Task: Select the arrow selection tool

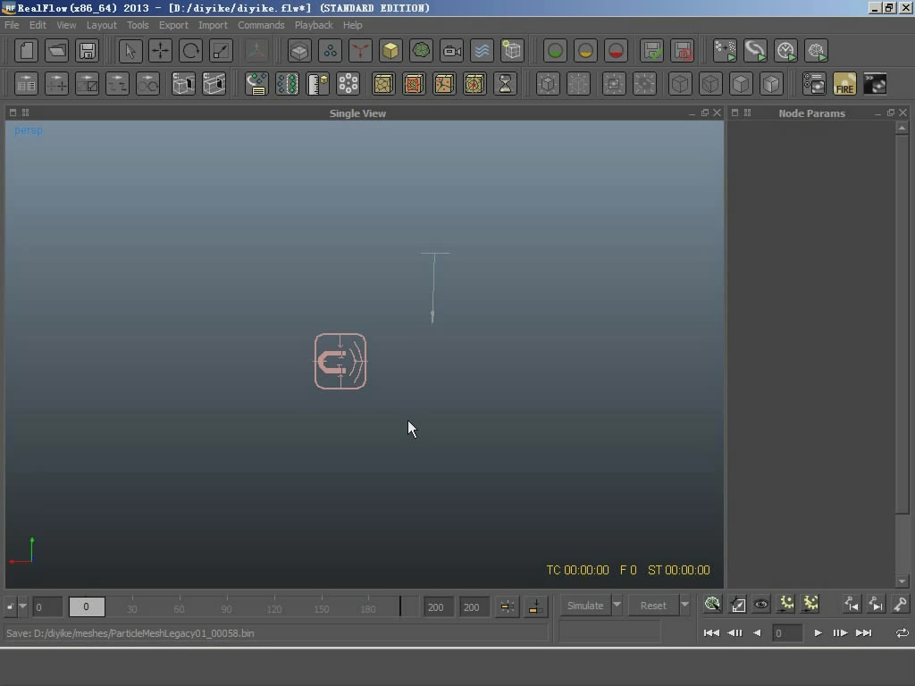Action: [130, 51]
